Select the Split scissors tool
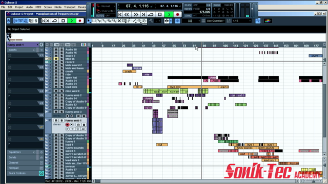328x184 pixels. point(99,21)
